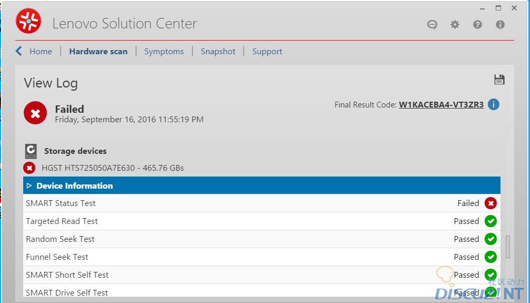Minimize the Lenovo Solution Center window
This screenshot has height=303, width=530.
(482, 8)
